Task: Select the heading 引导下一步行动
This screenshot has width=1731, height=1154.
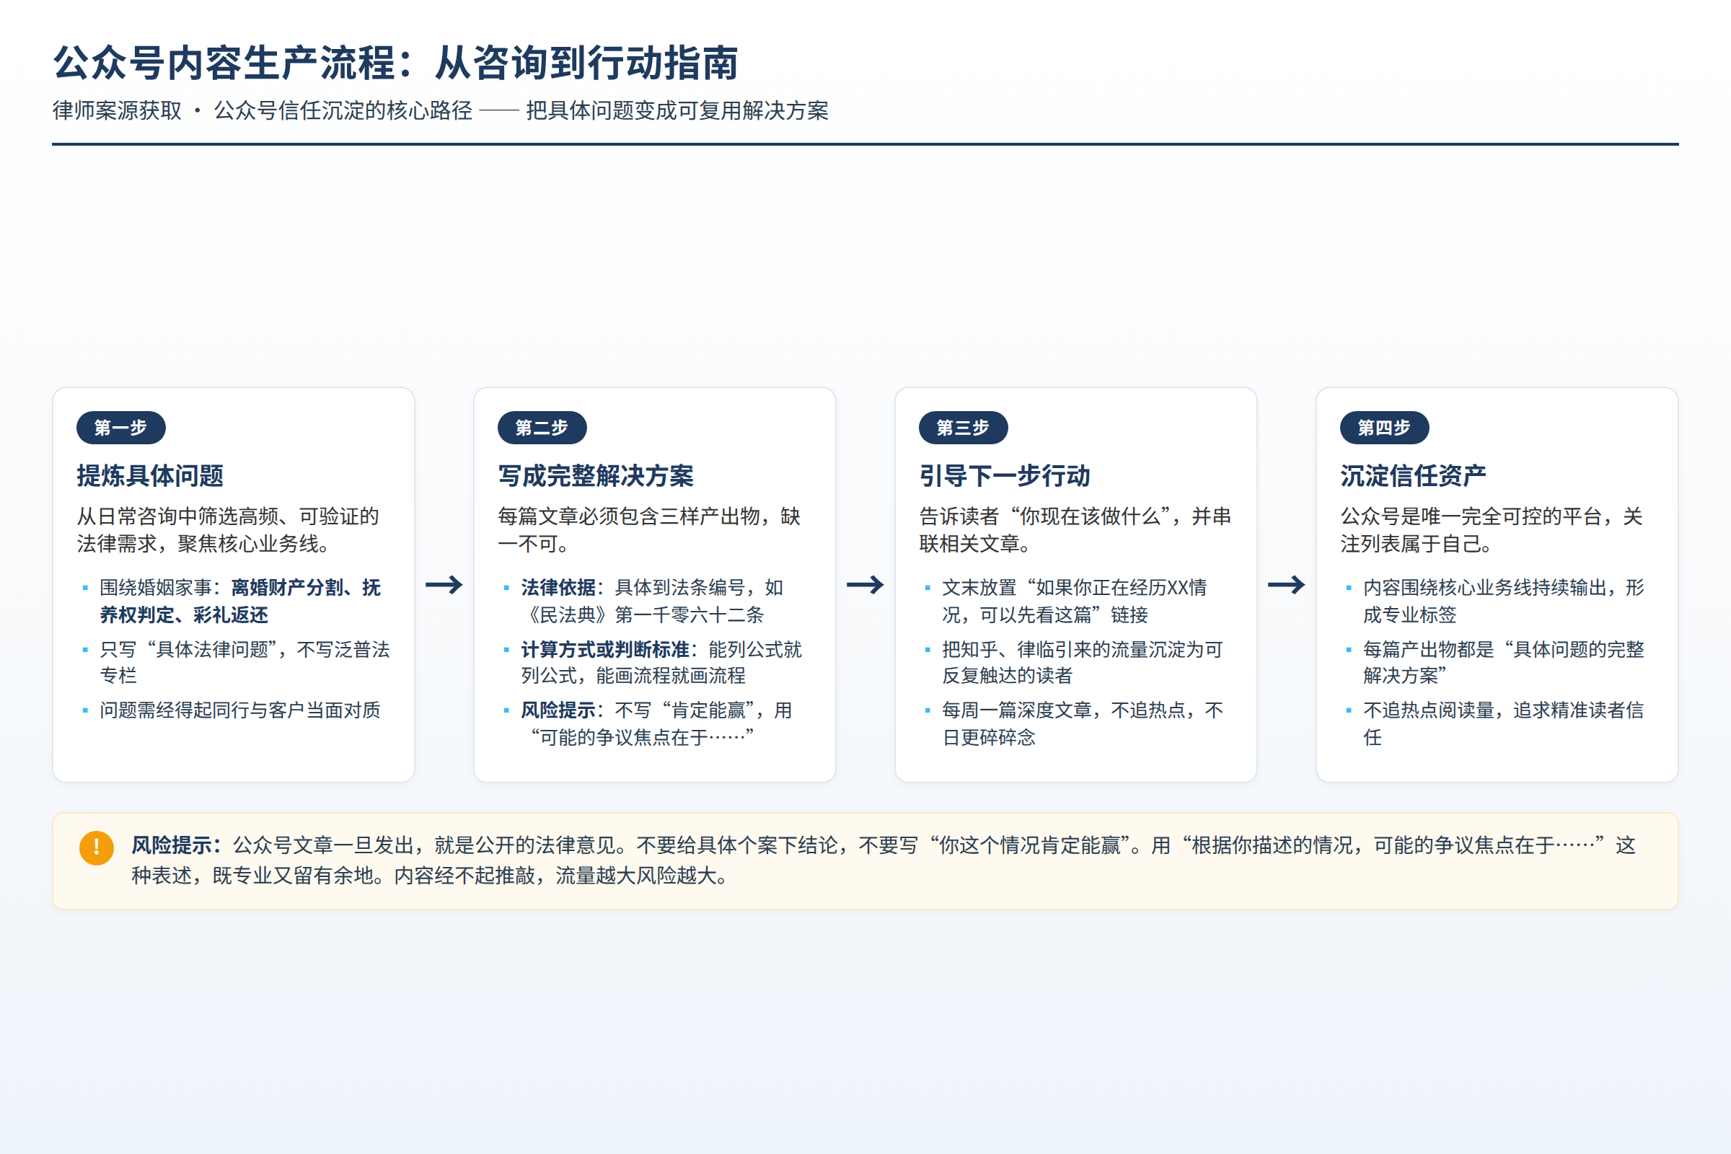Action: pos(1005,476)
